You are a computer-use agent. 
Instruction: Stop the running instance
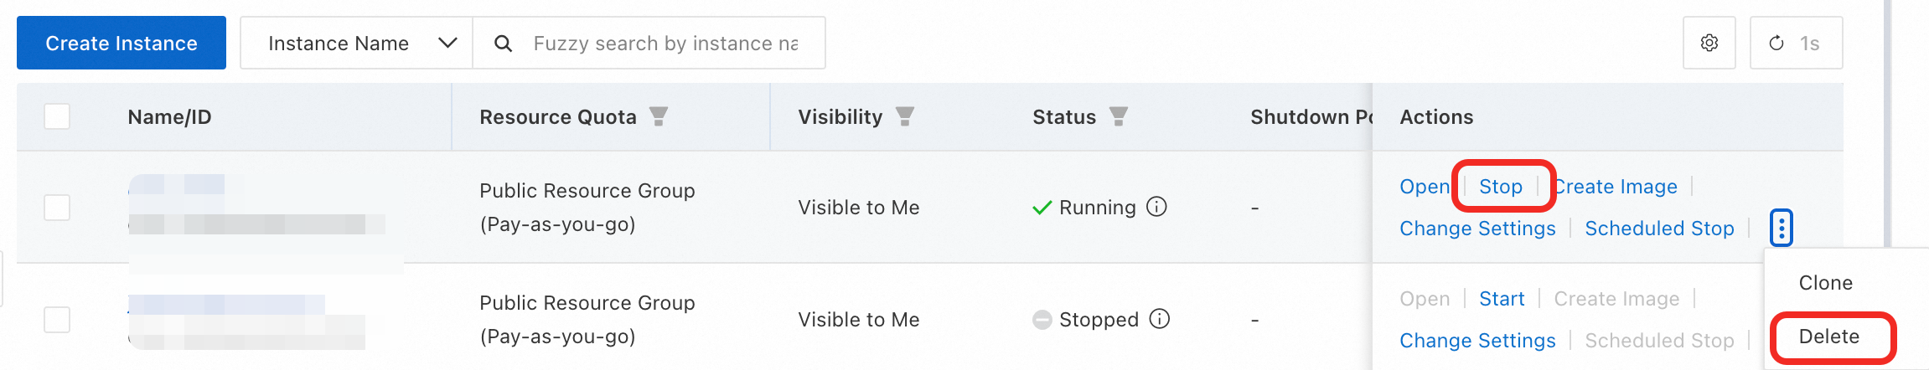(x=1500, y=187)
